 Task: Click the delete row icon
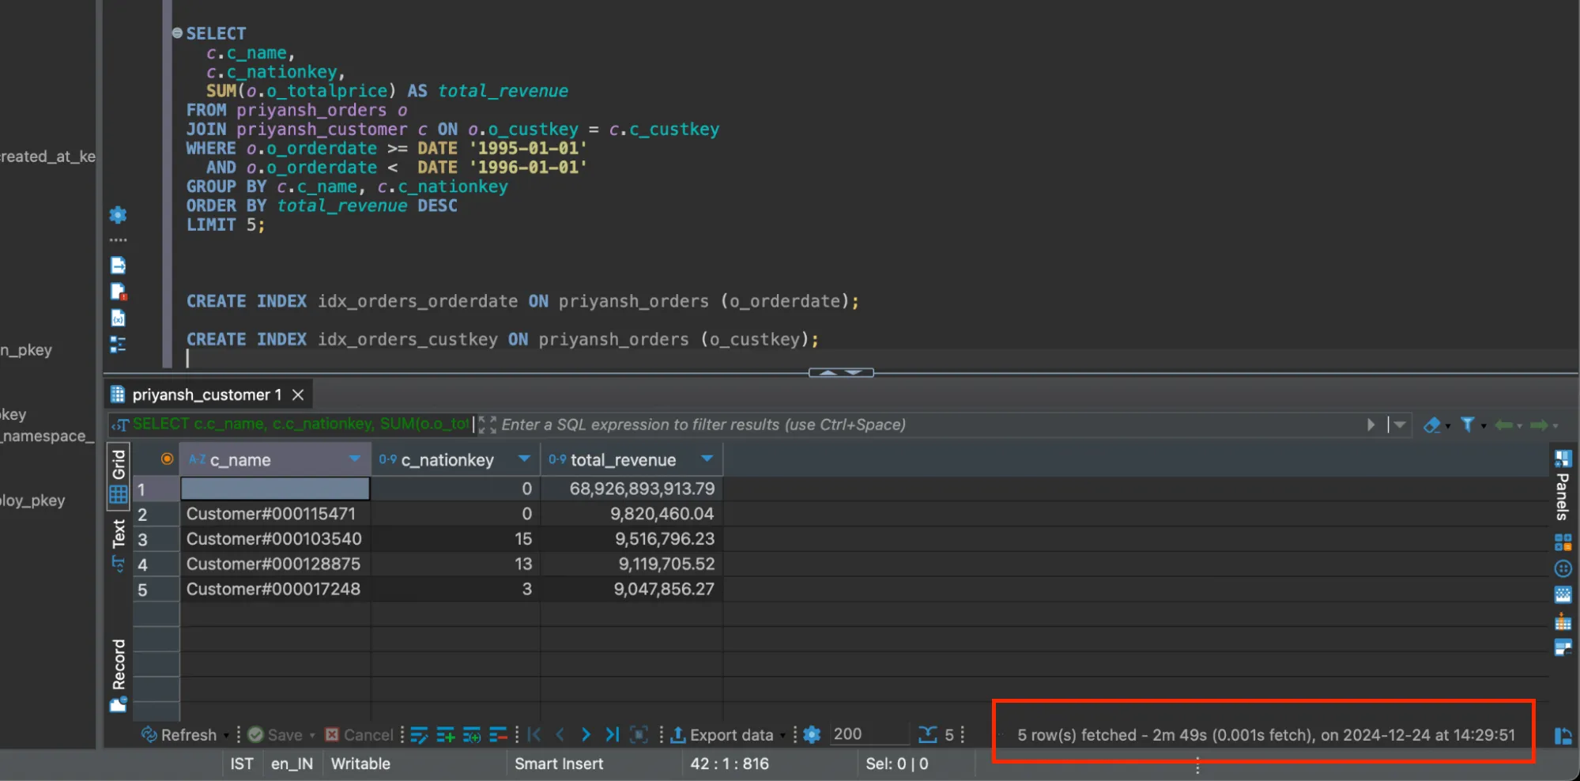[498, 735]
